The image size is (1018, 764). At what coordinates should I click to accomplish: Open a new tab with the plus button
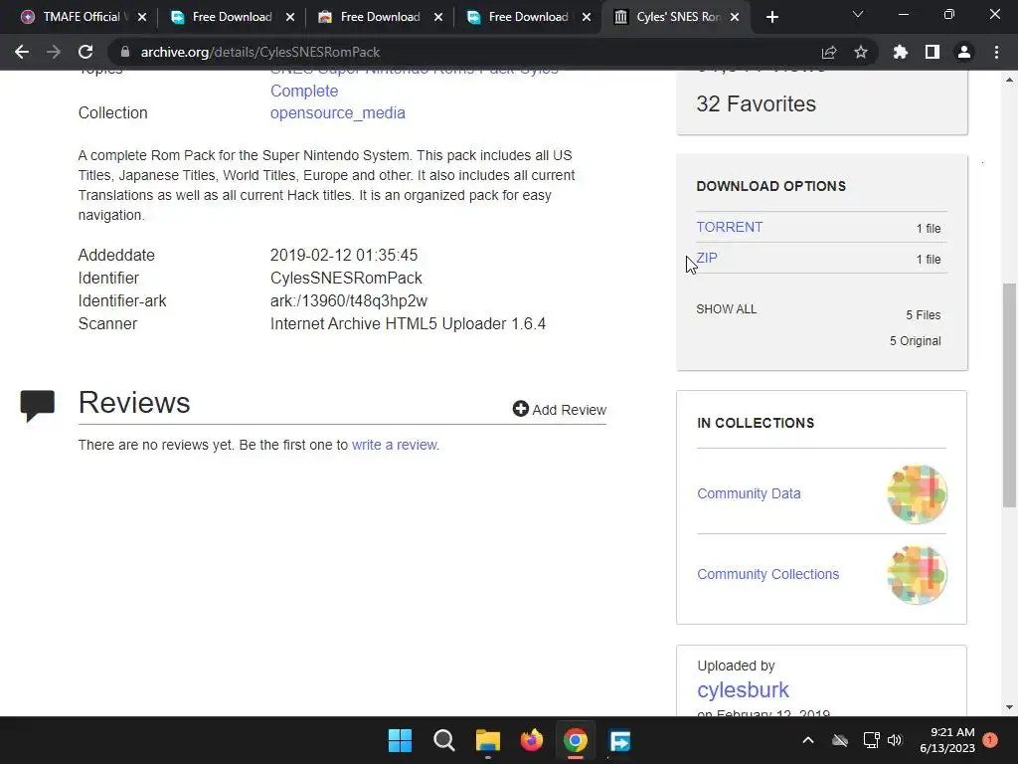(771, 17)
